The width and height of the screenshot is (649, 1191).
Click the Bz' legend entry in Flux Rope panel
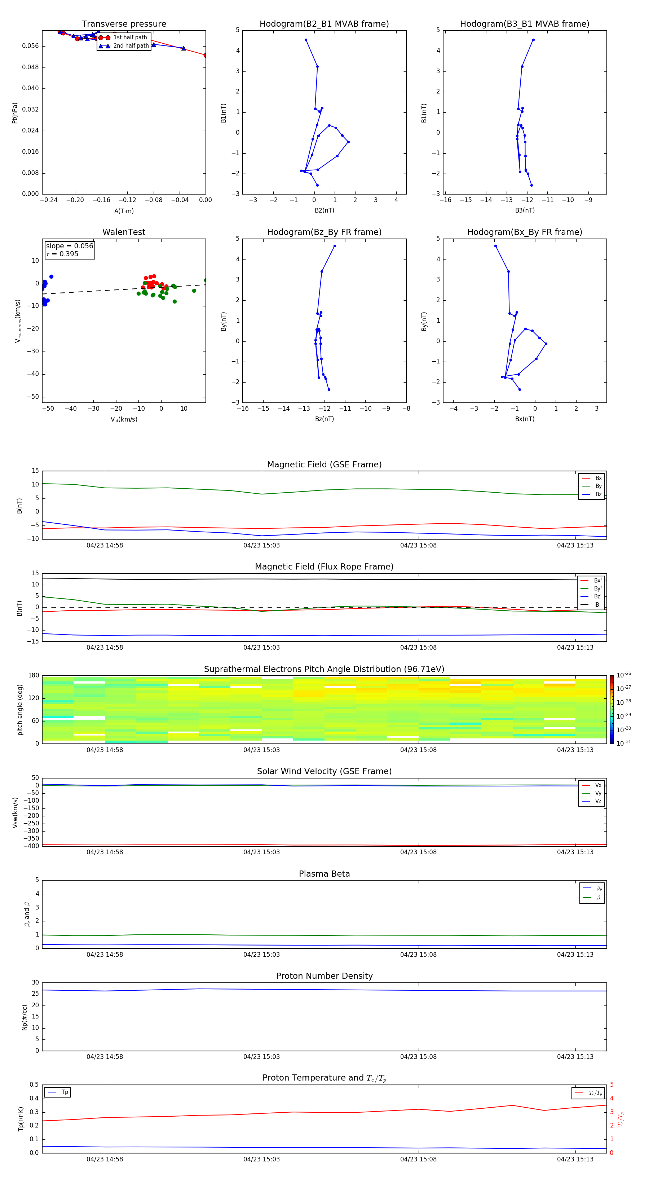point(591,597)
